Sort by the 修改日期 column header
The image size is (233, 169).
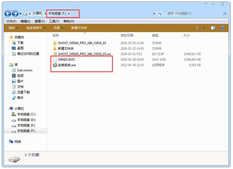coord(127,35)
